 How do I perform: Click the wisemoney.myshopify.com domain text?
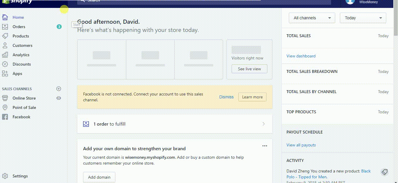(150, 157)
